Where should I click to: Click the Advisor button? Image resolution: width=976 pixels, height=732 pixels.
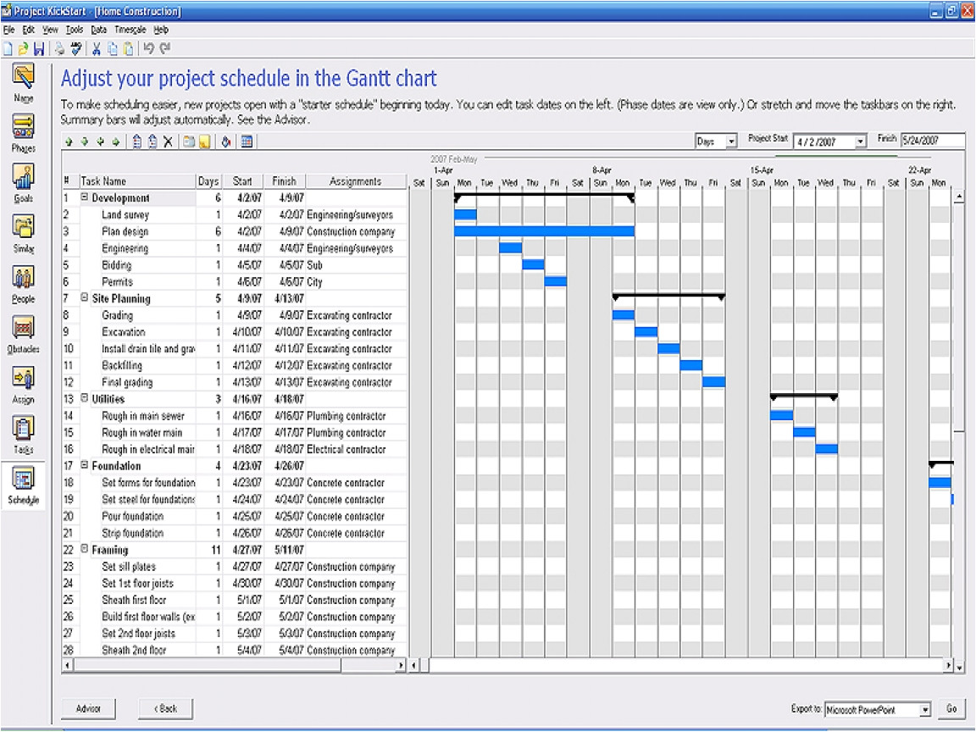pos(88,708)
